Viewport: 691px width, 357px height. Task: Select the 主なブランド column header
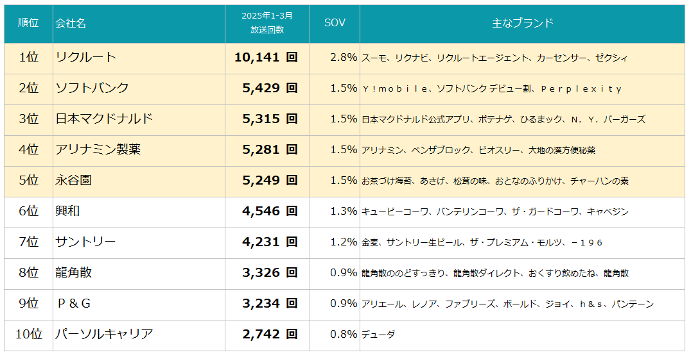coord(522,23)
